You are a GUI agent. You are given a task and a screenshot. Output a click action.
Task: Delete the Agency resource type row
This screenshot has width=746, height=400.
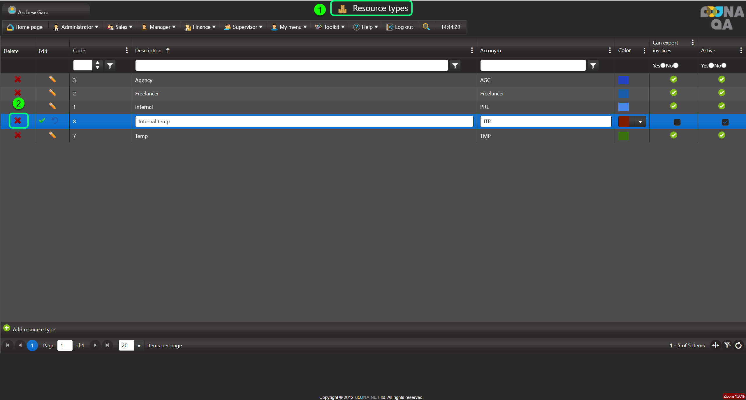pos(18,79)
